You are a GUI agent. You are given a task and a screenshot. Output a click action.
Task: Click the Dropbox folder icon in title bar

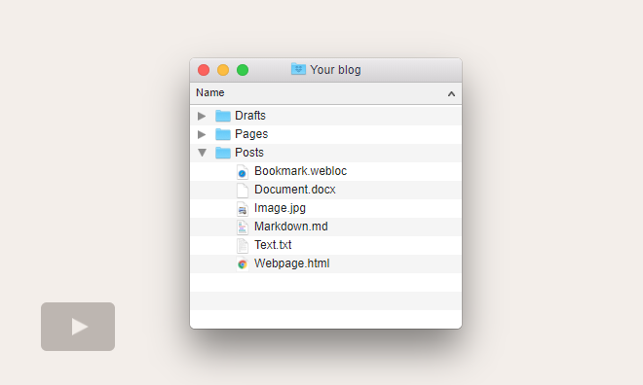click(298, 69)
